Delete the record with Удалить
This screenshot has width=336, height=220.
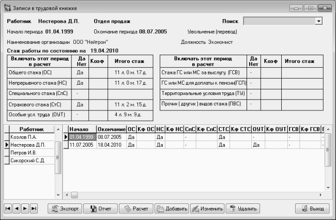[243, 209]
